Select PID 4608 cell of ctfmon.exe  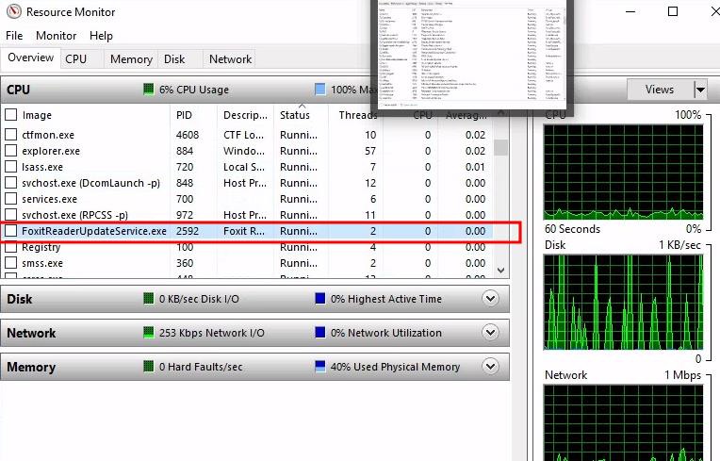tap(188, 135)
